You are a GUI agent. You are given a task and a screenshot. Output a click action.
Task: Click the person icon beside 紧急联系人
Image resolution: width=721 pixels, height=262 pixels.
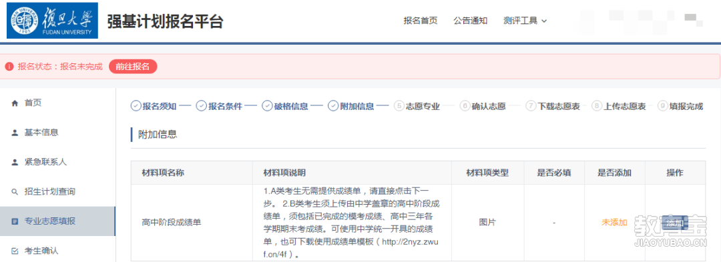[15, 162]
